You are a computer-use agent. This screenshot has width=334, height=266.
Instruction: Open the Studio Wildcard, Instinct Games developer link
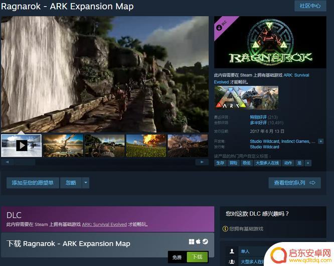[282, 141]
